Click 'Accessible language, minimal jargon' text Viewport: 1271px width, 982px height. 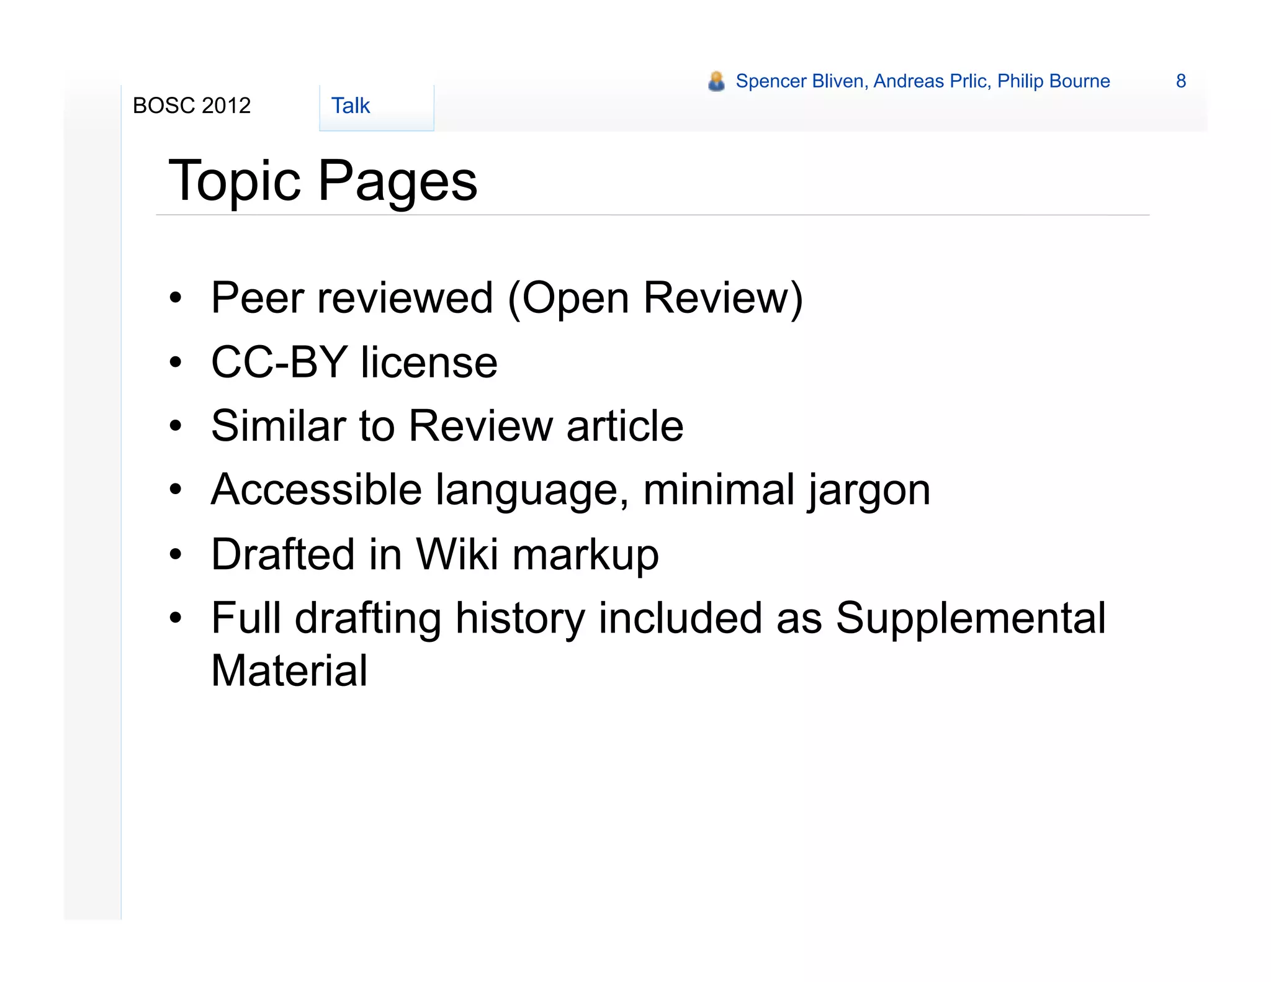570,492
